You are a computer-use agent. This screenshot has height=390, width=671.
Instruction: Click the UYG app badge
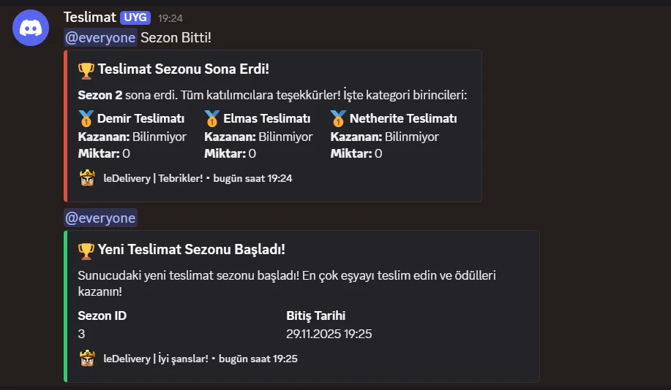tap(135, 18)
